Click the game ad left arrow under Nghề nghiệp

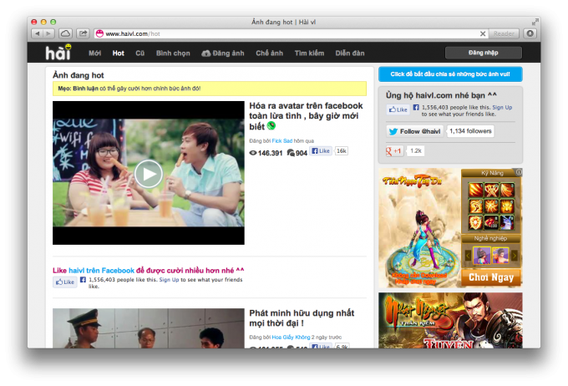point(468,256)
